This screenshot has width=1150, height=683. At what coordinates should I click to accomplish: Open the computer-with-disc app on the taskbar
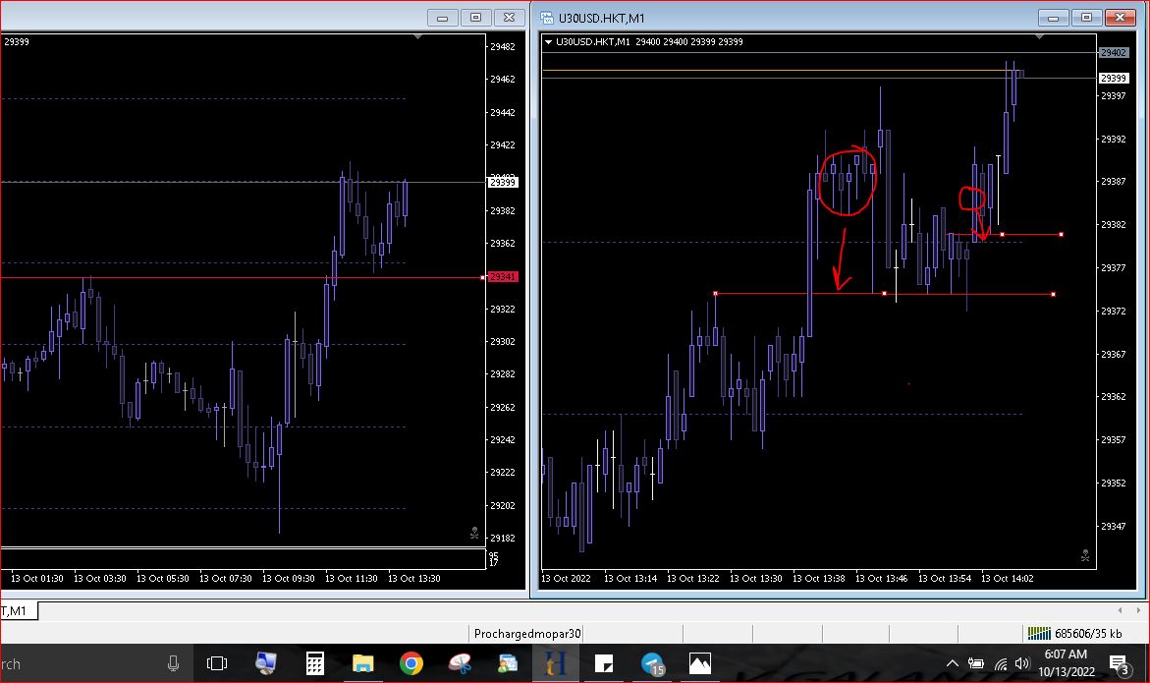pyautogui.click(x=265, y=663)
